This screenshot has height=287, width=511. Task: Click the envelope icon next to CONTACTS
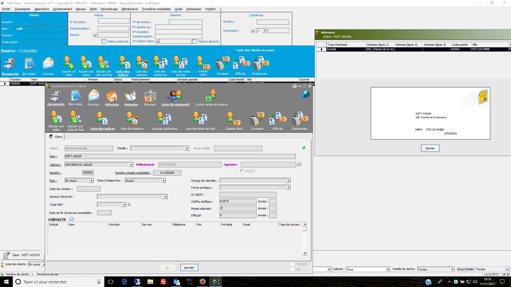(x=72, y=219)
